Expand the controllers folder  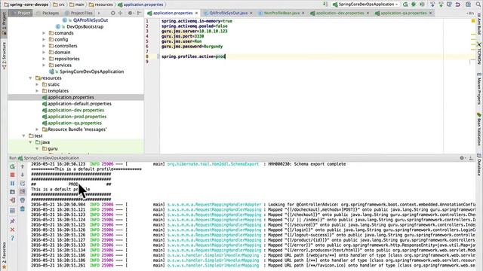(44, 46)
